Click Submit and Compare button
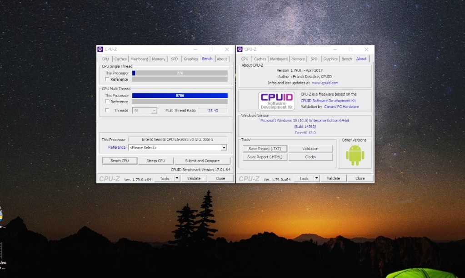The height and width of the screenshot is (278, 465). (x=202, y=161)
